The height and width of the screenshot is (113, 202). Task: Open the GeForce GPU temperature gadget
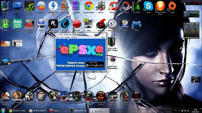click(x=191, y=14)
